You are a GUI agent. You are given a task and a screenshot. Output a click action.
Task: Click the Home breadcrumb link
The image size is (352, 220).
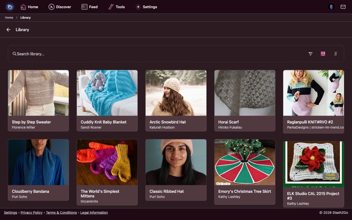pyautogui.click(x=9, y=18)
